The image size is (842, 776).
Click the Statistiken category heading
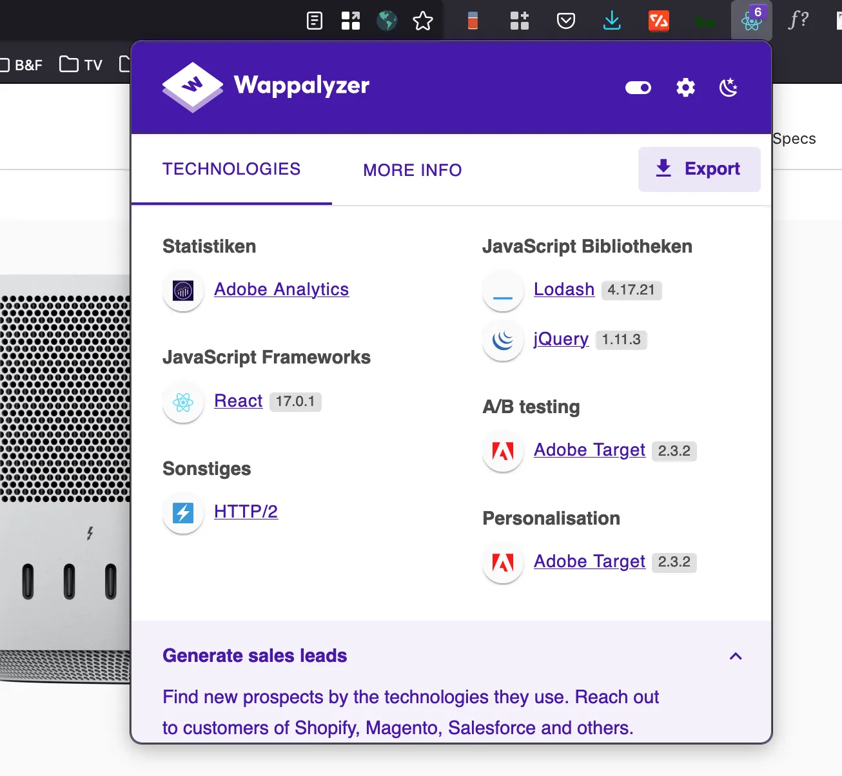(x=209, y=246)
